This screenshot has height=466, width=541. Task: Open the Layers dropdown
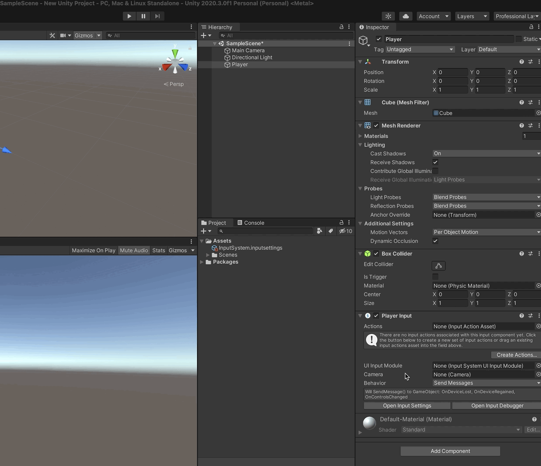click(x=472, y=16)
